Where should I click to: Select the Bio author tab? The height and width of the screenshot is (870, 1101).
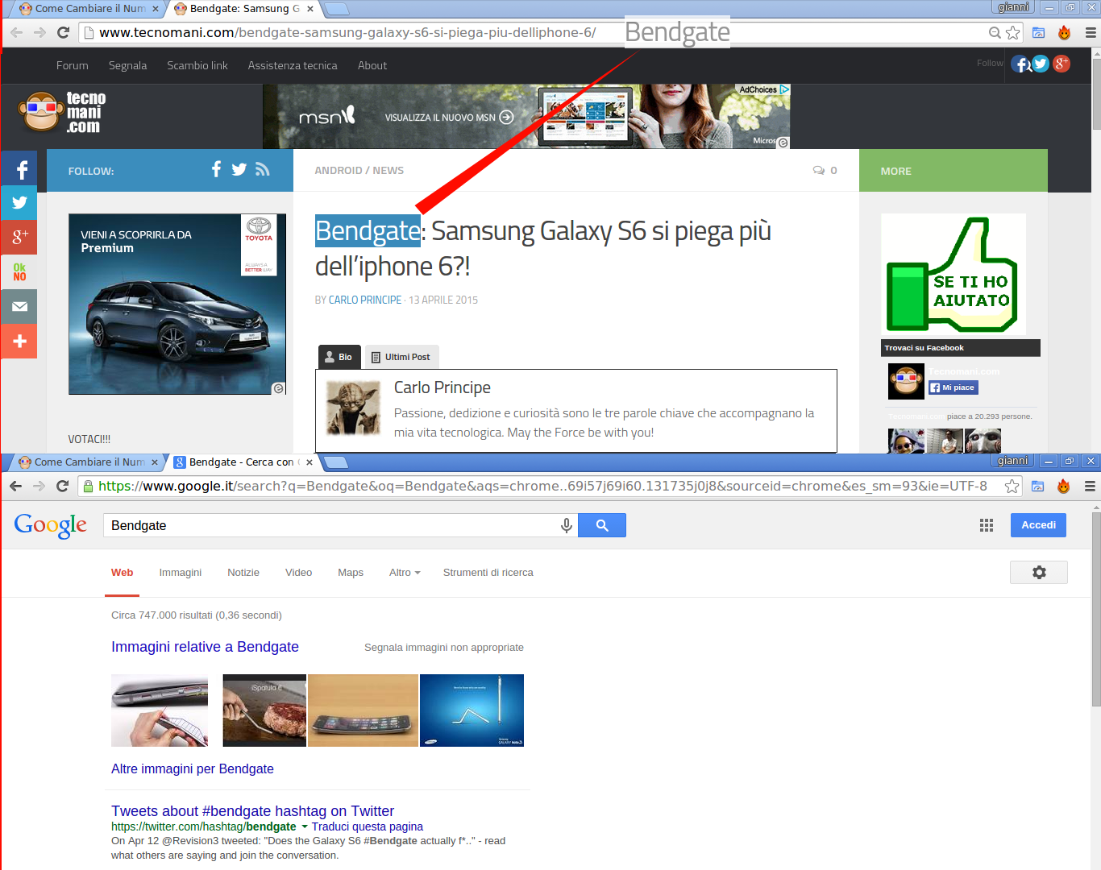pos(339,357)
